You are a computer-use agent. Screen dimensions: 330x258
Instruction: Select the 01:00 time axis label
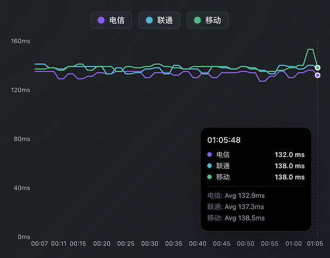pyautogui.click(x=293, y=244)
